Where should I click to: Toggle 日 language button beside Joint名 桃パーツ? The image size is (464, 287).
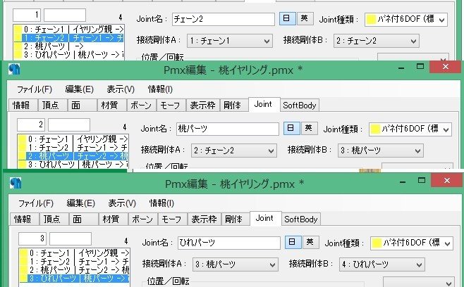pos(291,129)
